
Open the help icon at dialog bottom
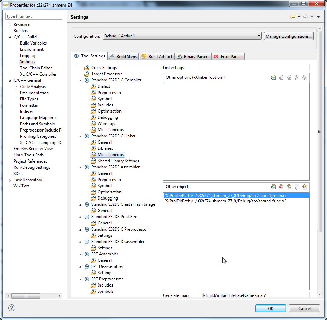12,308
